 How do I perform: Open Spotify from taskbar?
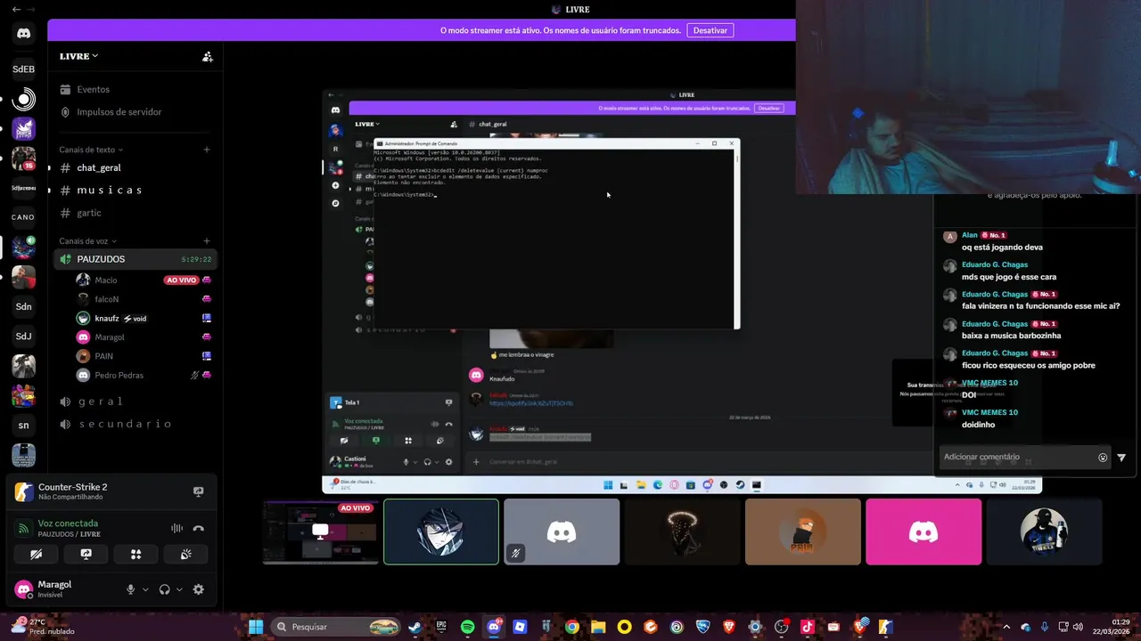[x=468, y=627]
